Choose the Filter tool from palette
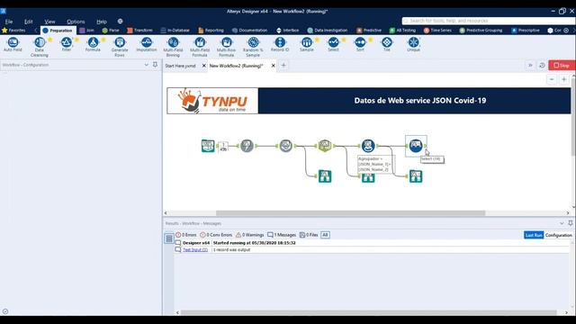Image resolution: width=576 pixels, height=324 pixels. click(x=66, y=44)
